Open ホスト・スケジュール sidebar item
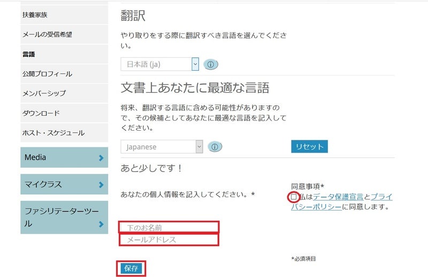 tap(53, 133)
